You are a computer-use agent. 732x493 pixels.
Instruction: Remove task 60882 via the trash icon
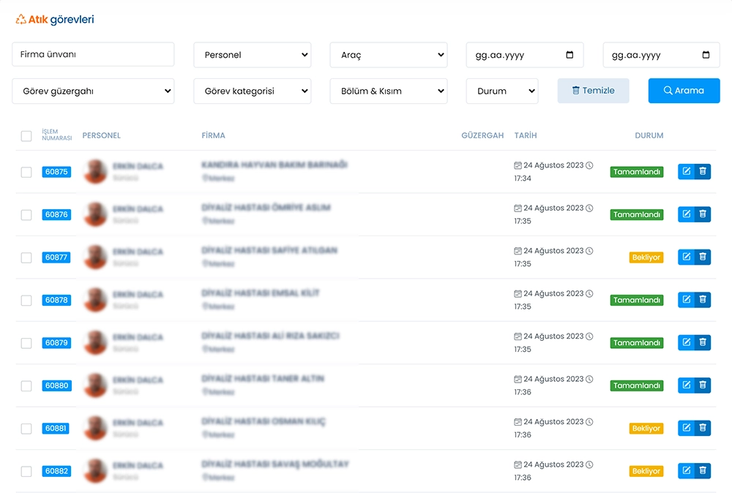(x=703, y=471)
